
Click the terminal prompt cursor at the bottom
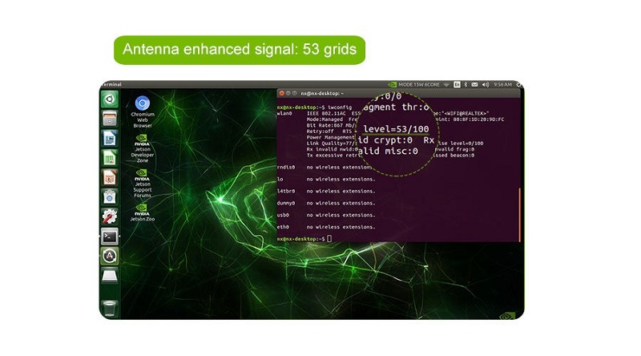pyautogui.click(x=329, y=239)
